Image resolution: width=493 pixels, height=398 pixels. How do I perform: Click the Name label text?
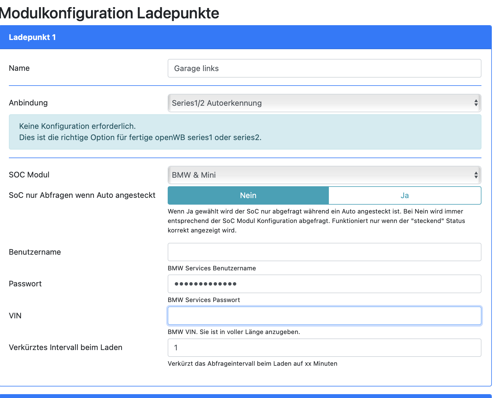tap(19, 68)
